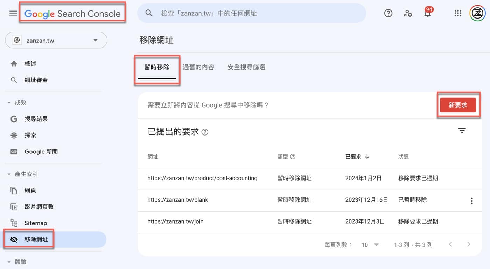Select row https://zanzan.tw/join

click(309, 222)
